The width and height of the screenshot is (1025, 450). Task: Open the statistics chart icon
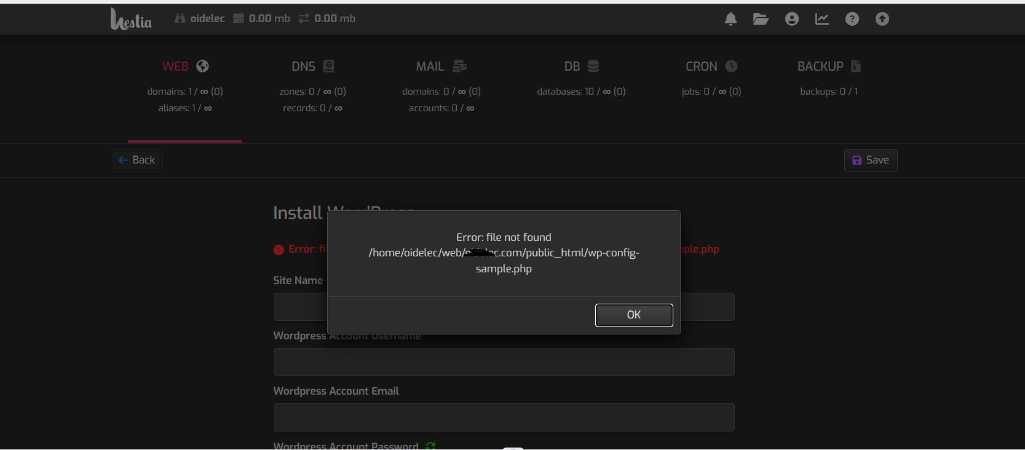821,19
